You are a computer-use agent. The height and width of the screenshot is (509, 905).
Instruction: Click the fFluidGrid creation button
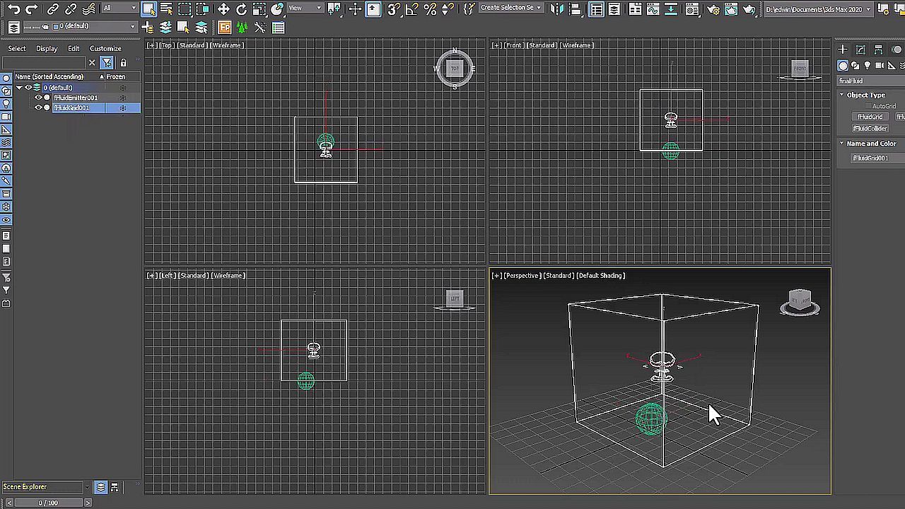click(x=870, y=116)
